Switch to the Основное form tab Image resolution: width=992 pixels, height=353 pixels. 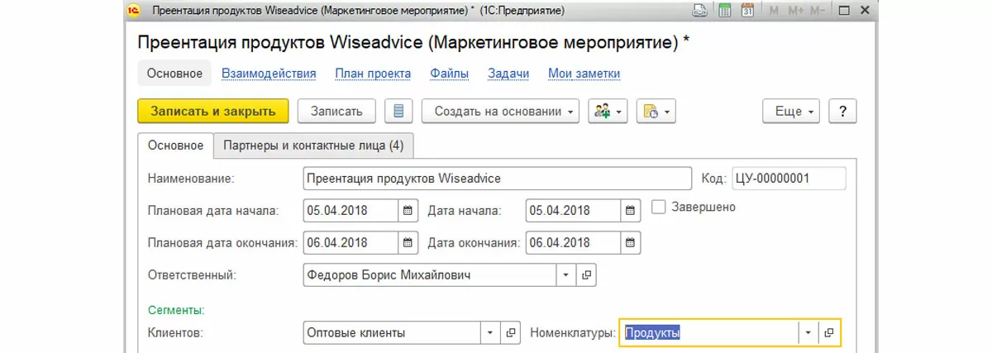pyautogui.click(x=175, y=145)
